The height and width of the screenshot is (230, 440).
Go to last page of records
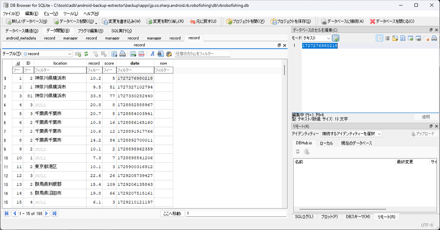pyautogui.click(x=54, y=213)
